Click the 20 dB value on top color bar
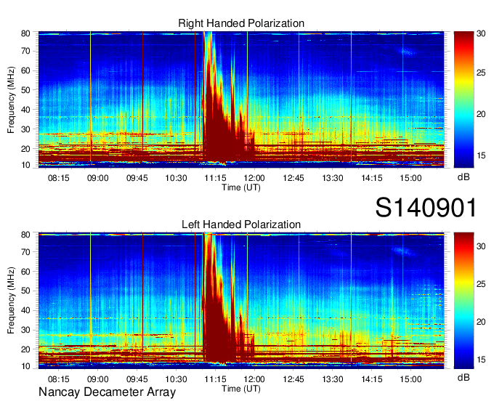The height and width of the screenshot is (401, 494). pyautogui.click(x=481, y=114)
